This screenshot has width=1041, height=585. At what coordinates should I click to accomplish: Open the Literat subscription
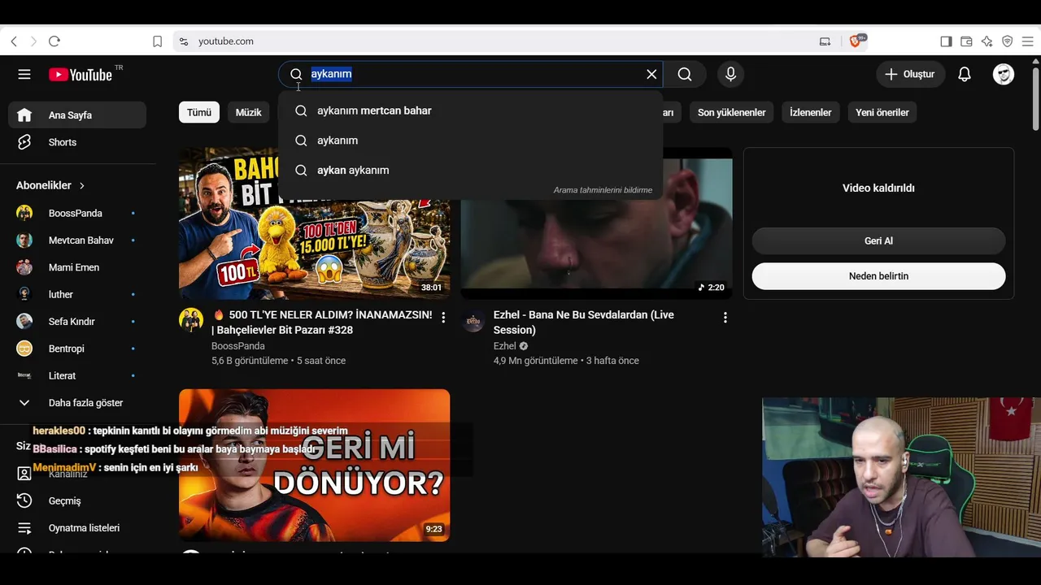click(x=77, y=376)
